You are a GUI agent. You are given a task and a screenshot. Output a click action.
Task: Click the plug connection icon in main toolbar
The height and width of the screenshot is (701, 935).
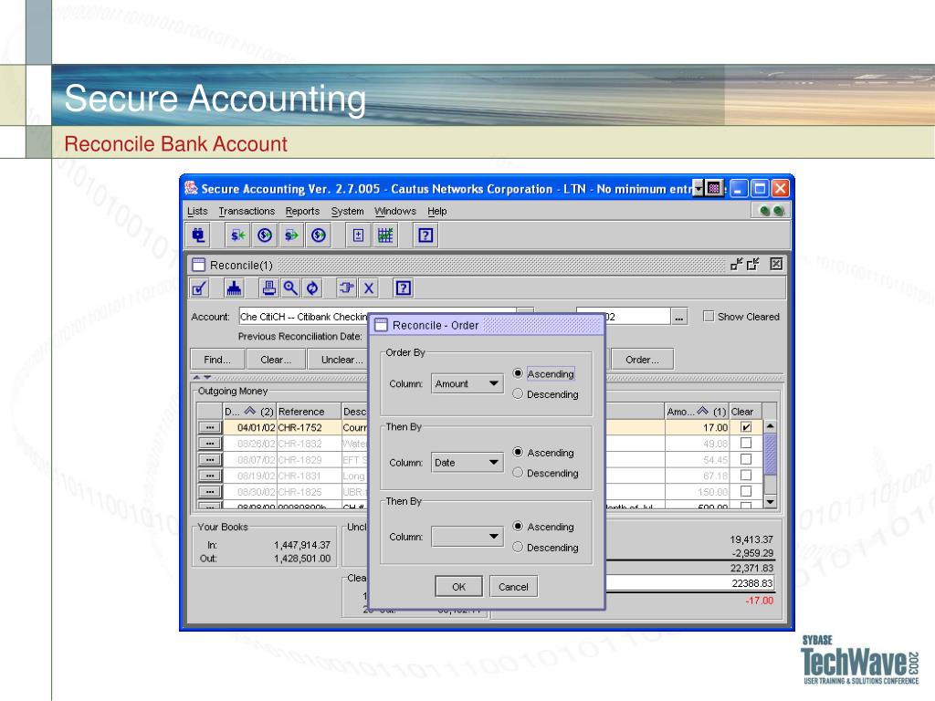coord(198,235)
